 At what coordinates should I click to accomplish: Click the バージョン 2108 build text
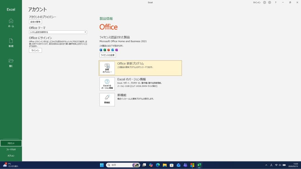pyautogui.click(x=137, y=86)
